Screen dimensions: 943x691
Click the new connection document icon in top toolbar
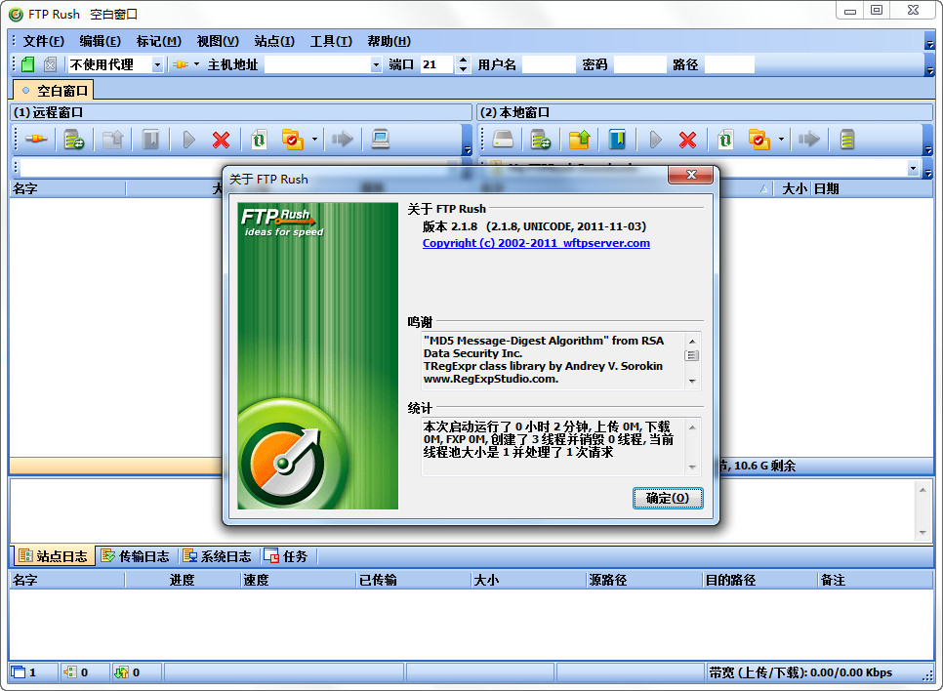(x=27, y=64)
